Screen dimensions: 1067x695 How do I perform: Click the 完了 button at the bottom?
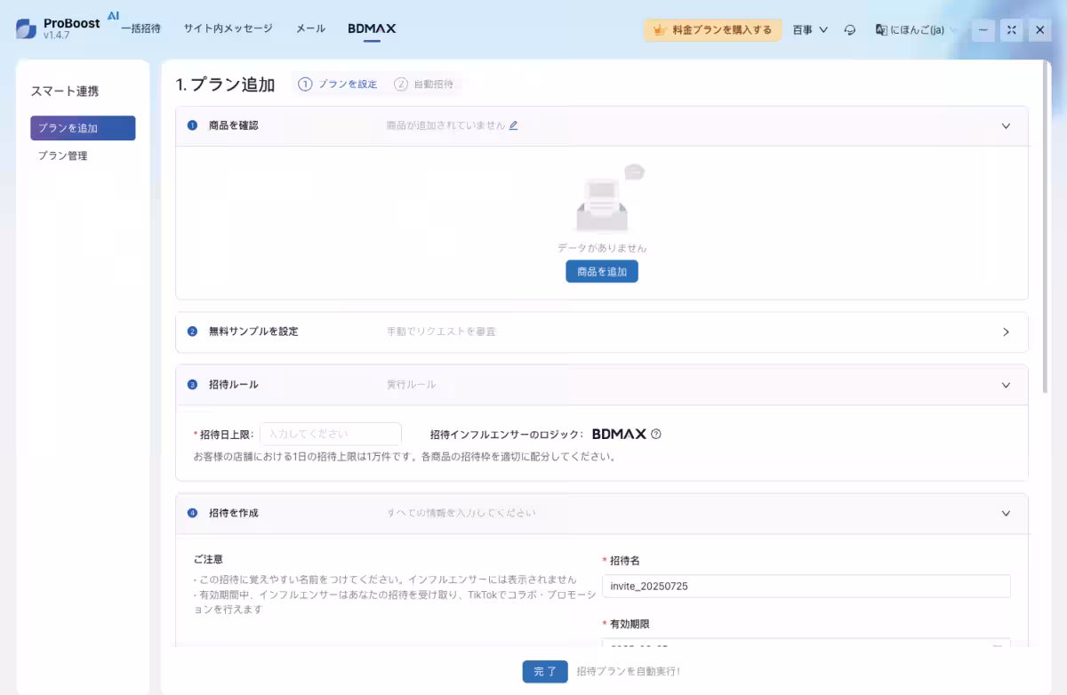coord(545,671)
